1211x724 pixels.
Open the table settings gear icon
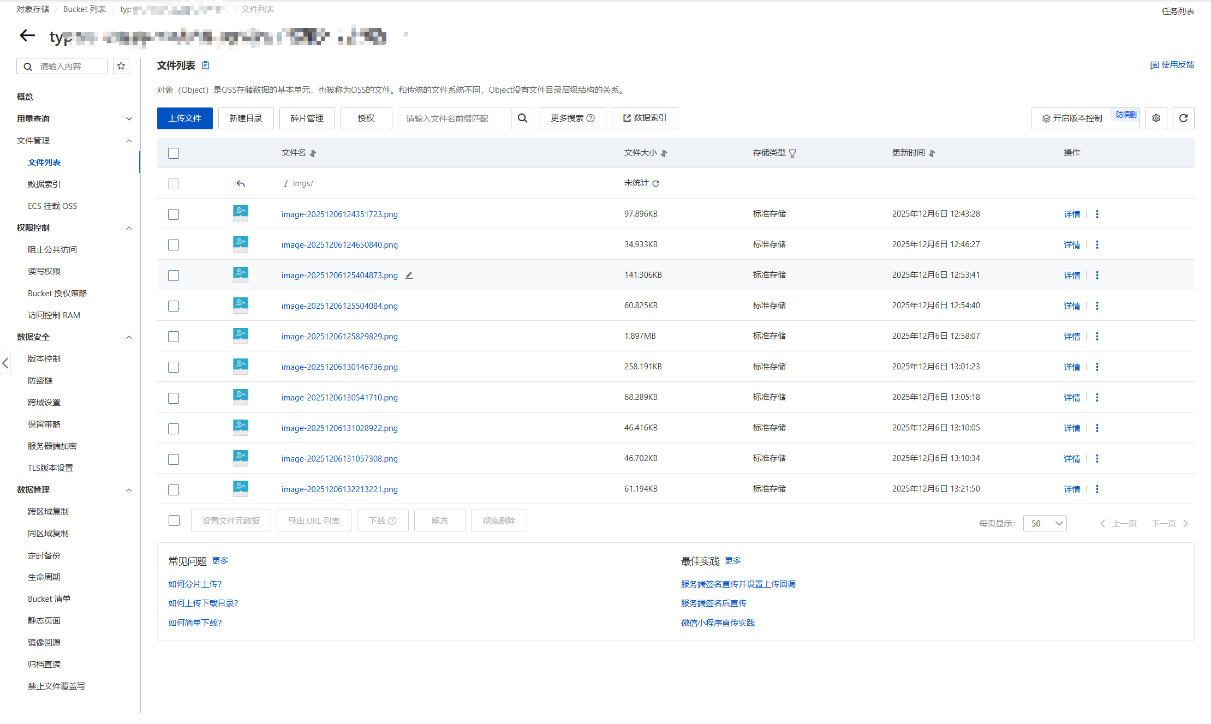1156,118
